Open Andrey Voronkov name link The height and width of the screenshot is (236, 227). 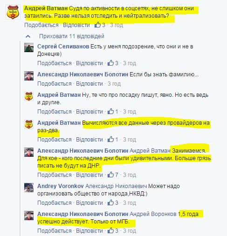[61, 186]
